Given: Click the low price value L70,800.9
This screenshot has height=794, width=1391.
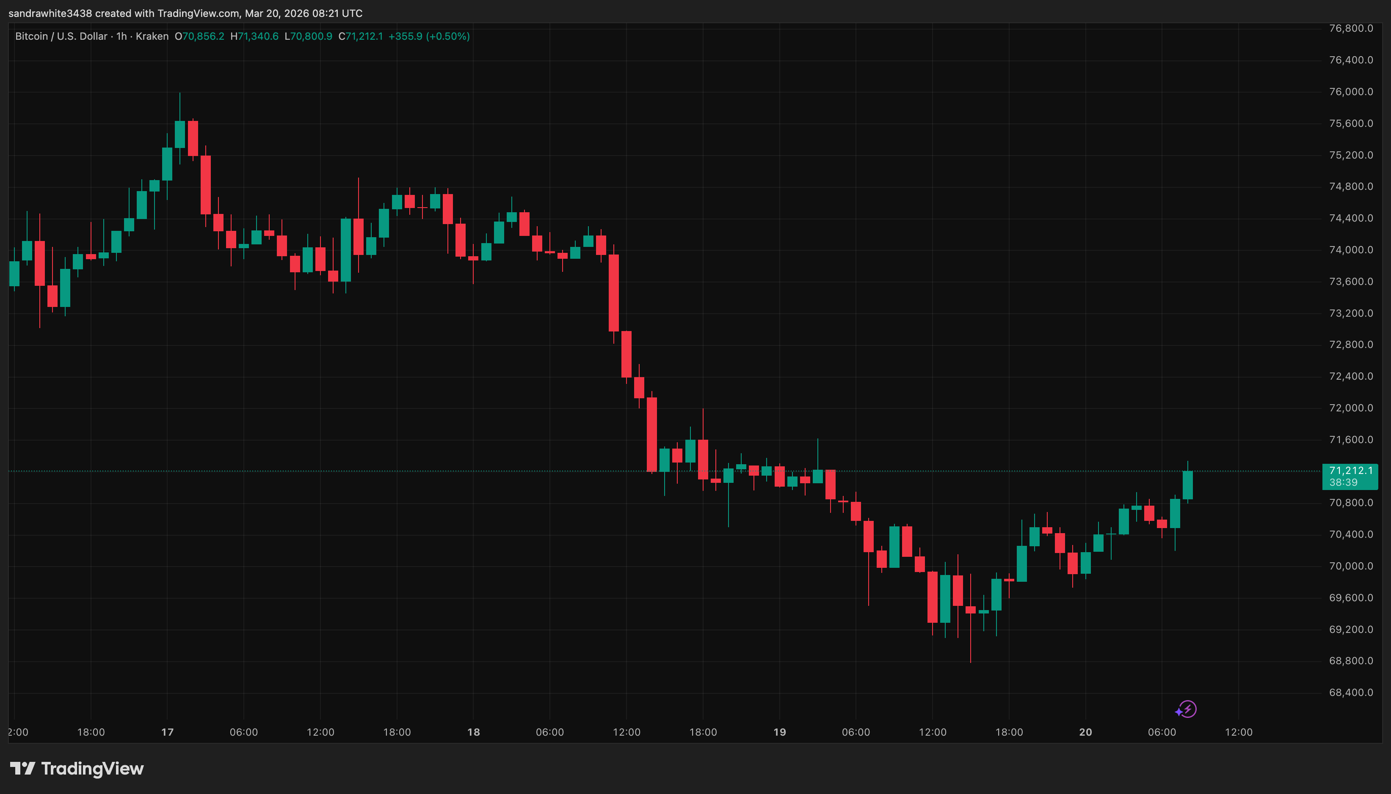Looking at the screenshot, I should coord(309,36).
